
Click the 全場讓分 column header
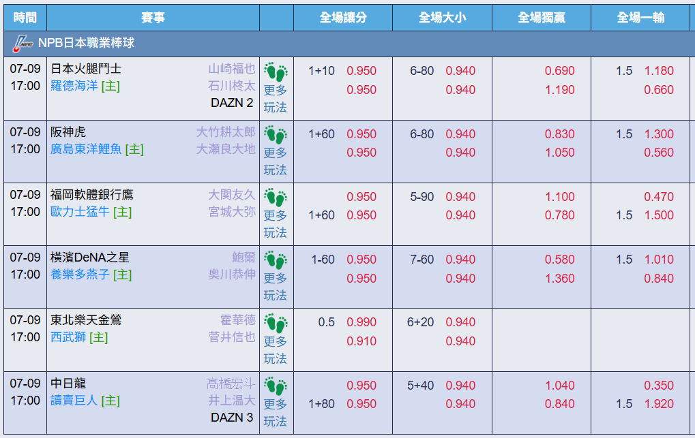click(343, 18)
